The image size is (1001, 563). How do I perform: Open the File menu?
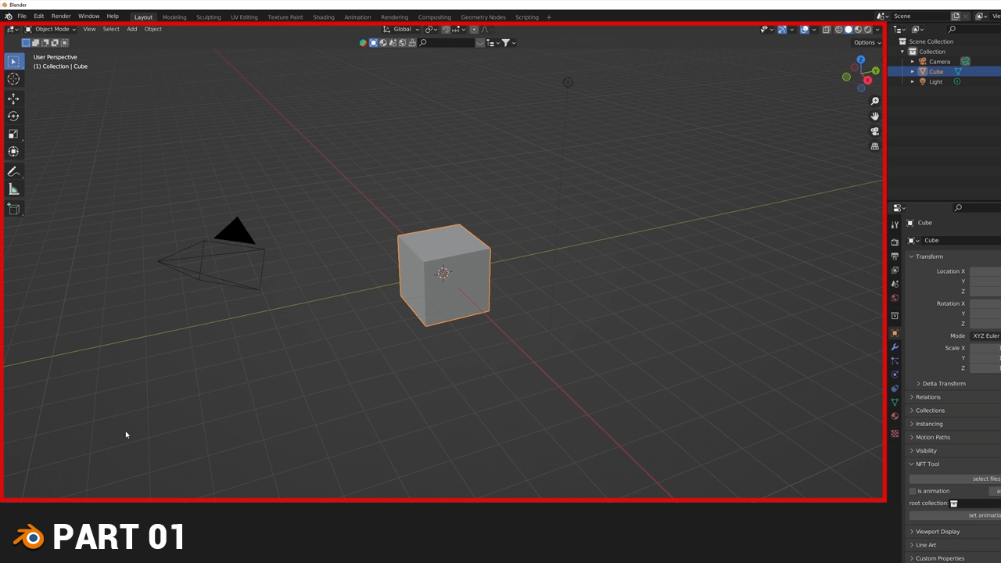tap(22, 16)
